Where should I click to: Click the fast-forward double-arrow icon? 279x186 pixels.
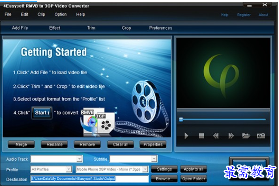pos(231,136)
